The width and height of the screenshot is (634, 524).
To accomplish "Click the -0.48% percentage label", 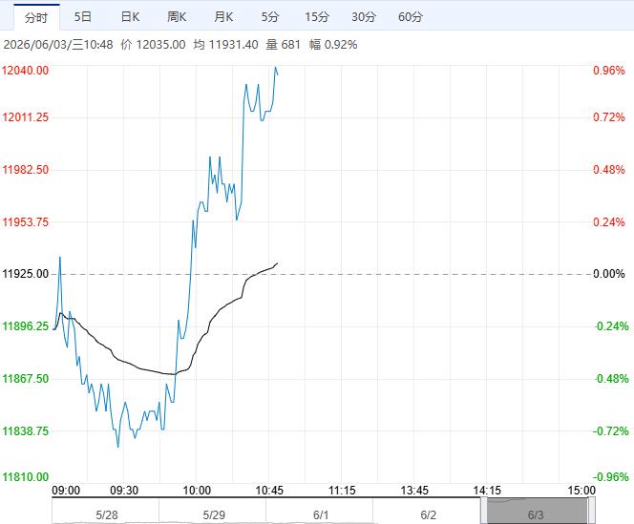I will click(x=611, y=379).
